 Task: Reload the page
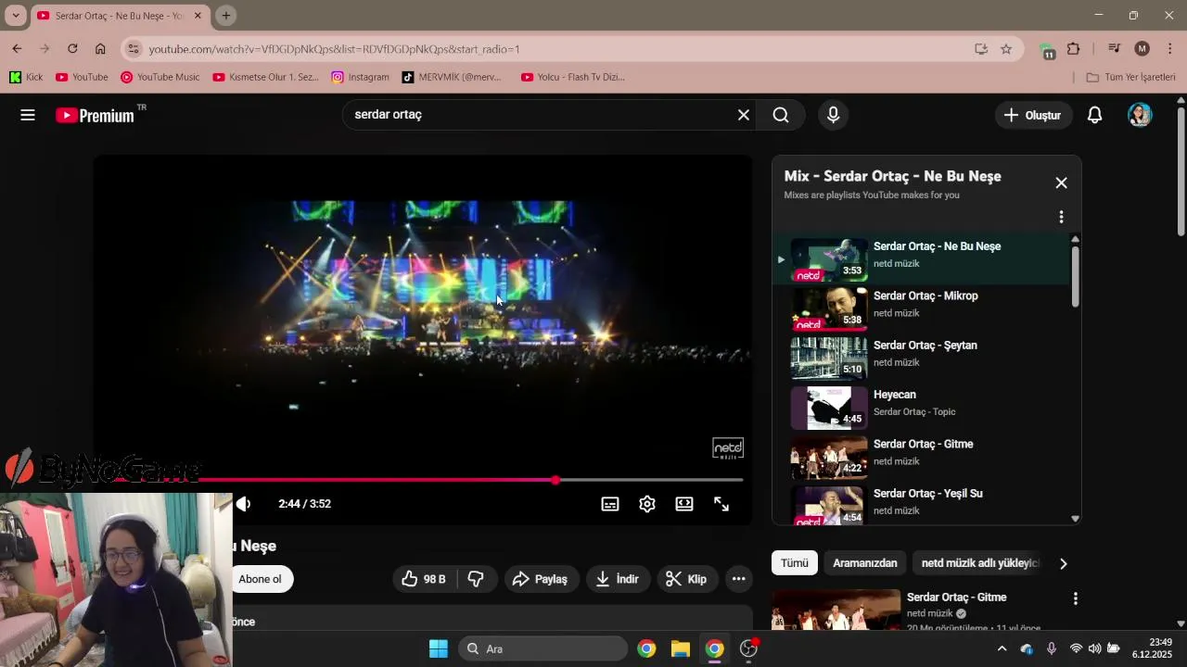click(72, 48)
